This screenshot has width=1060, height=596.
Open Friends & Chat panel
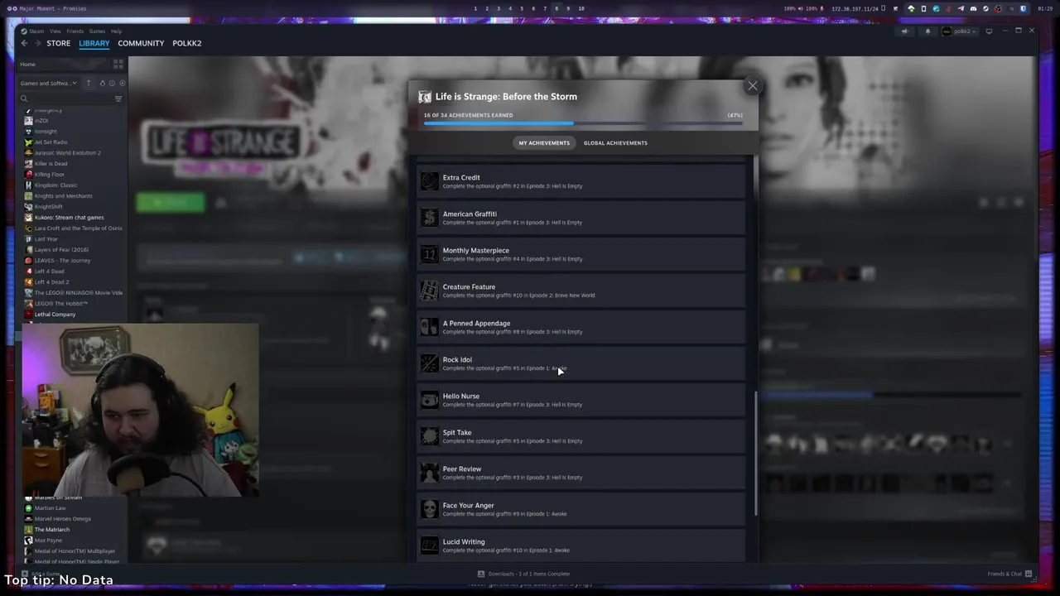click(1009, 574)
